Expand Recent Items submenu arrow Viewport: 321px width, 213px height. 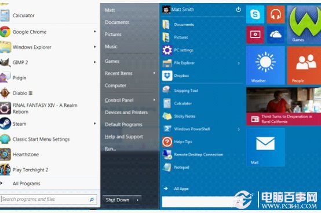(154, 73)
